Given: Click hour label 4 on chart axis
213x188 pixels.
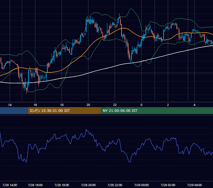Looking at the screenshot, I should coord(195,105).
